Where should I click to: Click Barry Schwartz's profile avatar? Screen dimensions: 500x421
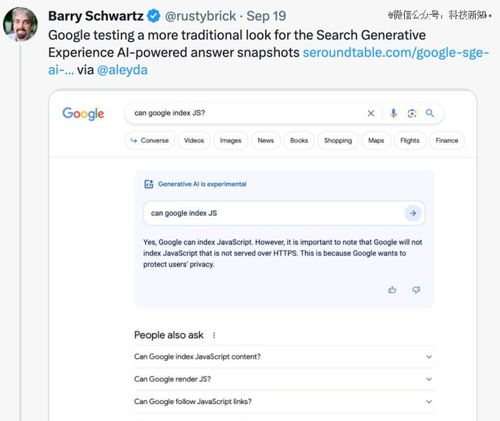21,24
